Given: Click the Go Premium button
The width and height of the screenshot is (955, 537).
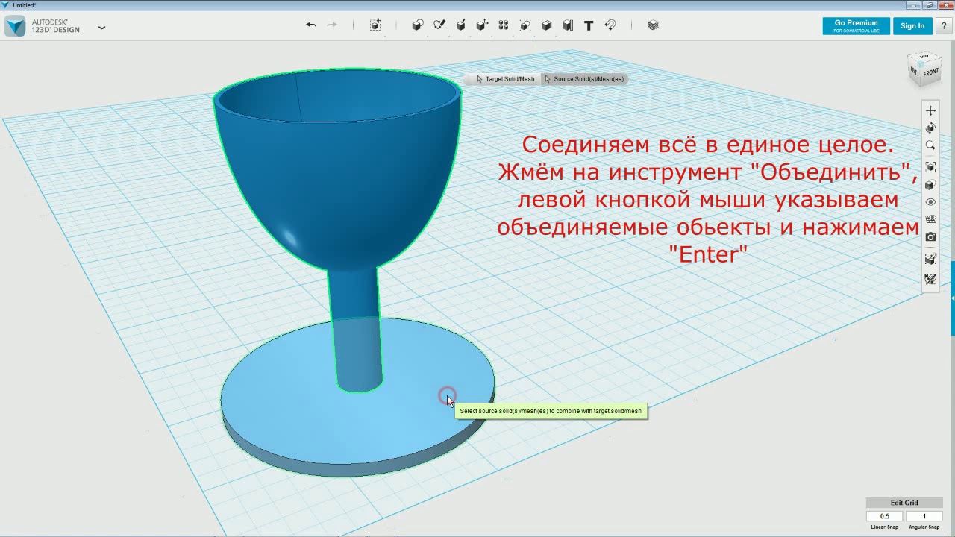Looking at the screenshot, I should click(856, 25).
